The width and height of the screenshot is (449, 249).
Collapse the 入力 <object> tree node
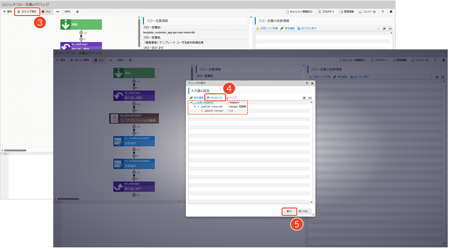pyautogui.click(x=191, y=103)
